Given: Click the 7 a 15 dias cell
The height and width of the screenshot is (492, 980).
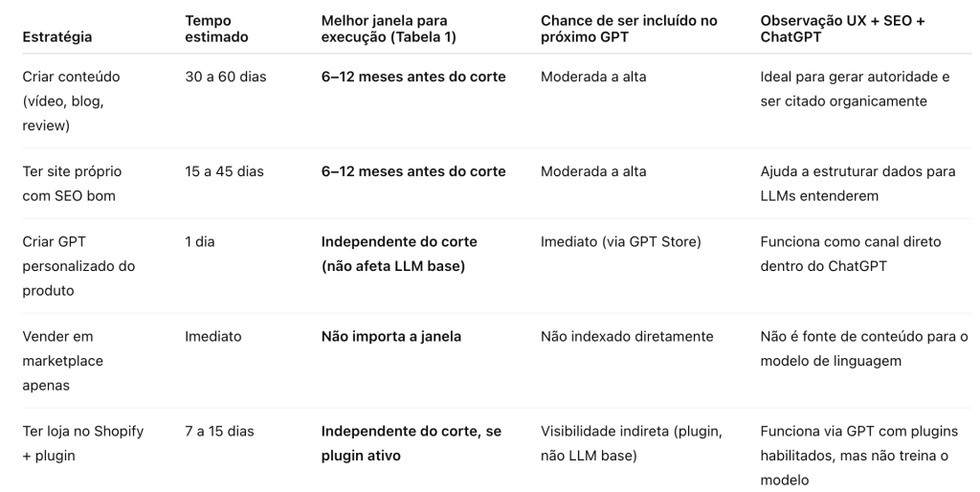Looking at the screenshot, I should click(x=219, y=432).
